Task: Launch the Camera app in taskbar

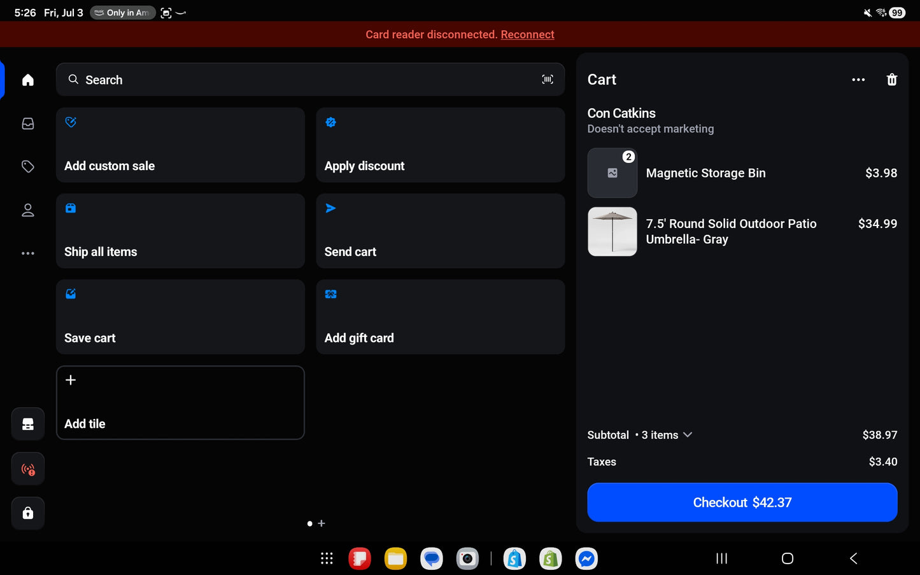Action: click(467, 558)
